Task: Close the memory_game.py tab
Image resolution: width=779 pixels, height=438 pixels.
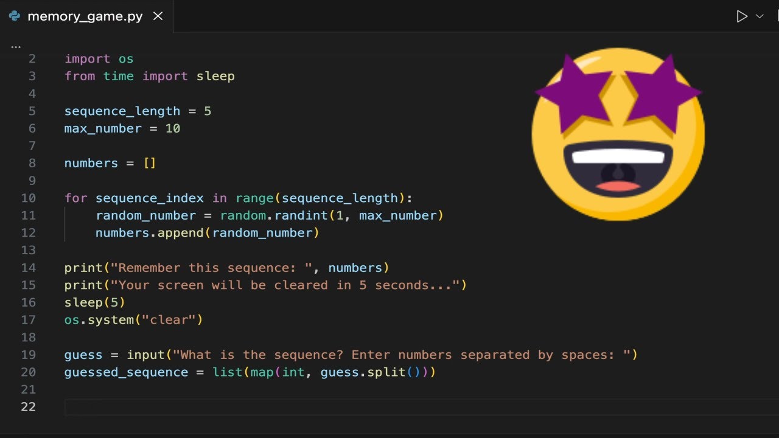Action: (158, 16)
